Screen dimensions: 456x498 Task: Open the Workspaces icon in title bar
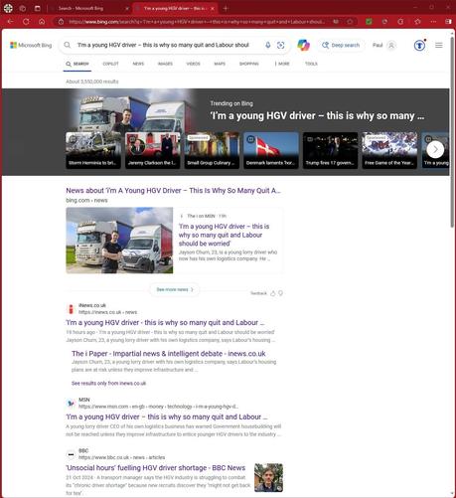23,8
